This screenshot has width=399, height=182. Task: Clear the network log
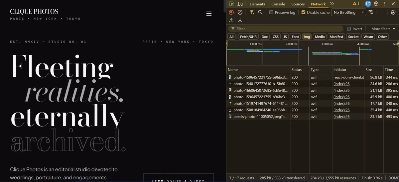[240, 12]
